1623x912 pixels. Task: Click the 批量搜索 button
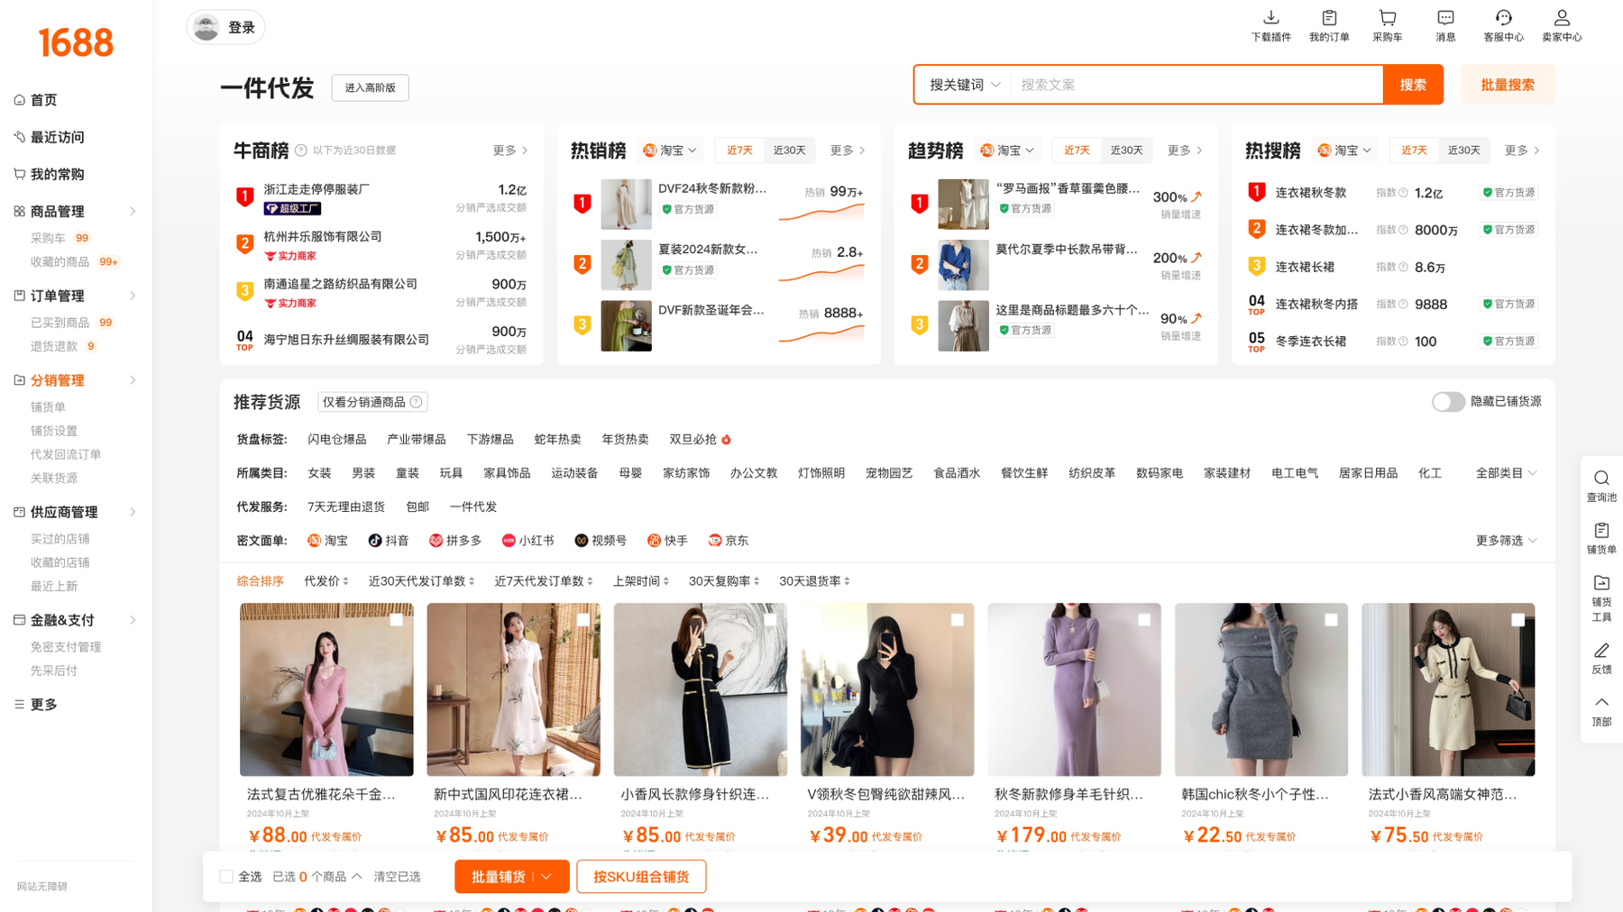tap(1508, 85)
